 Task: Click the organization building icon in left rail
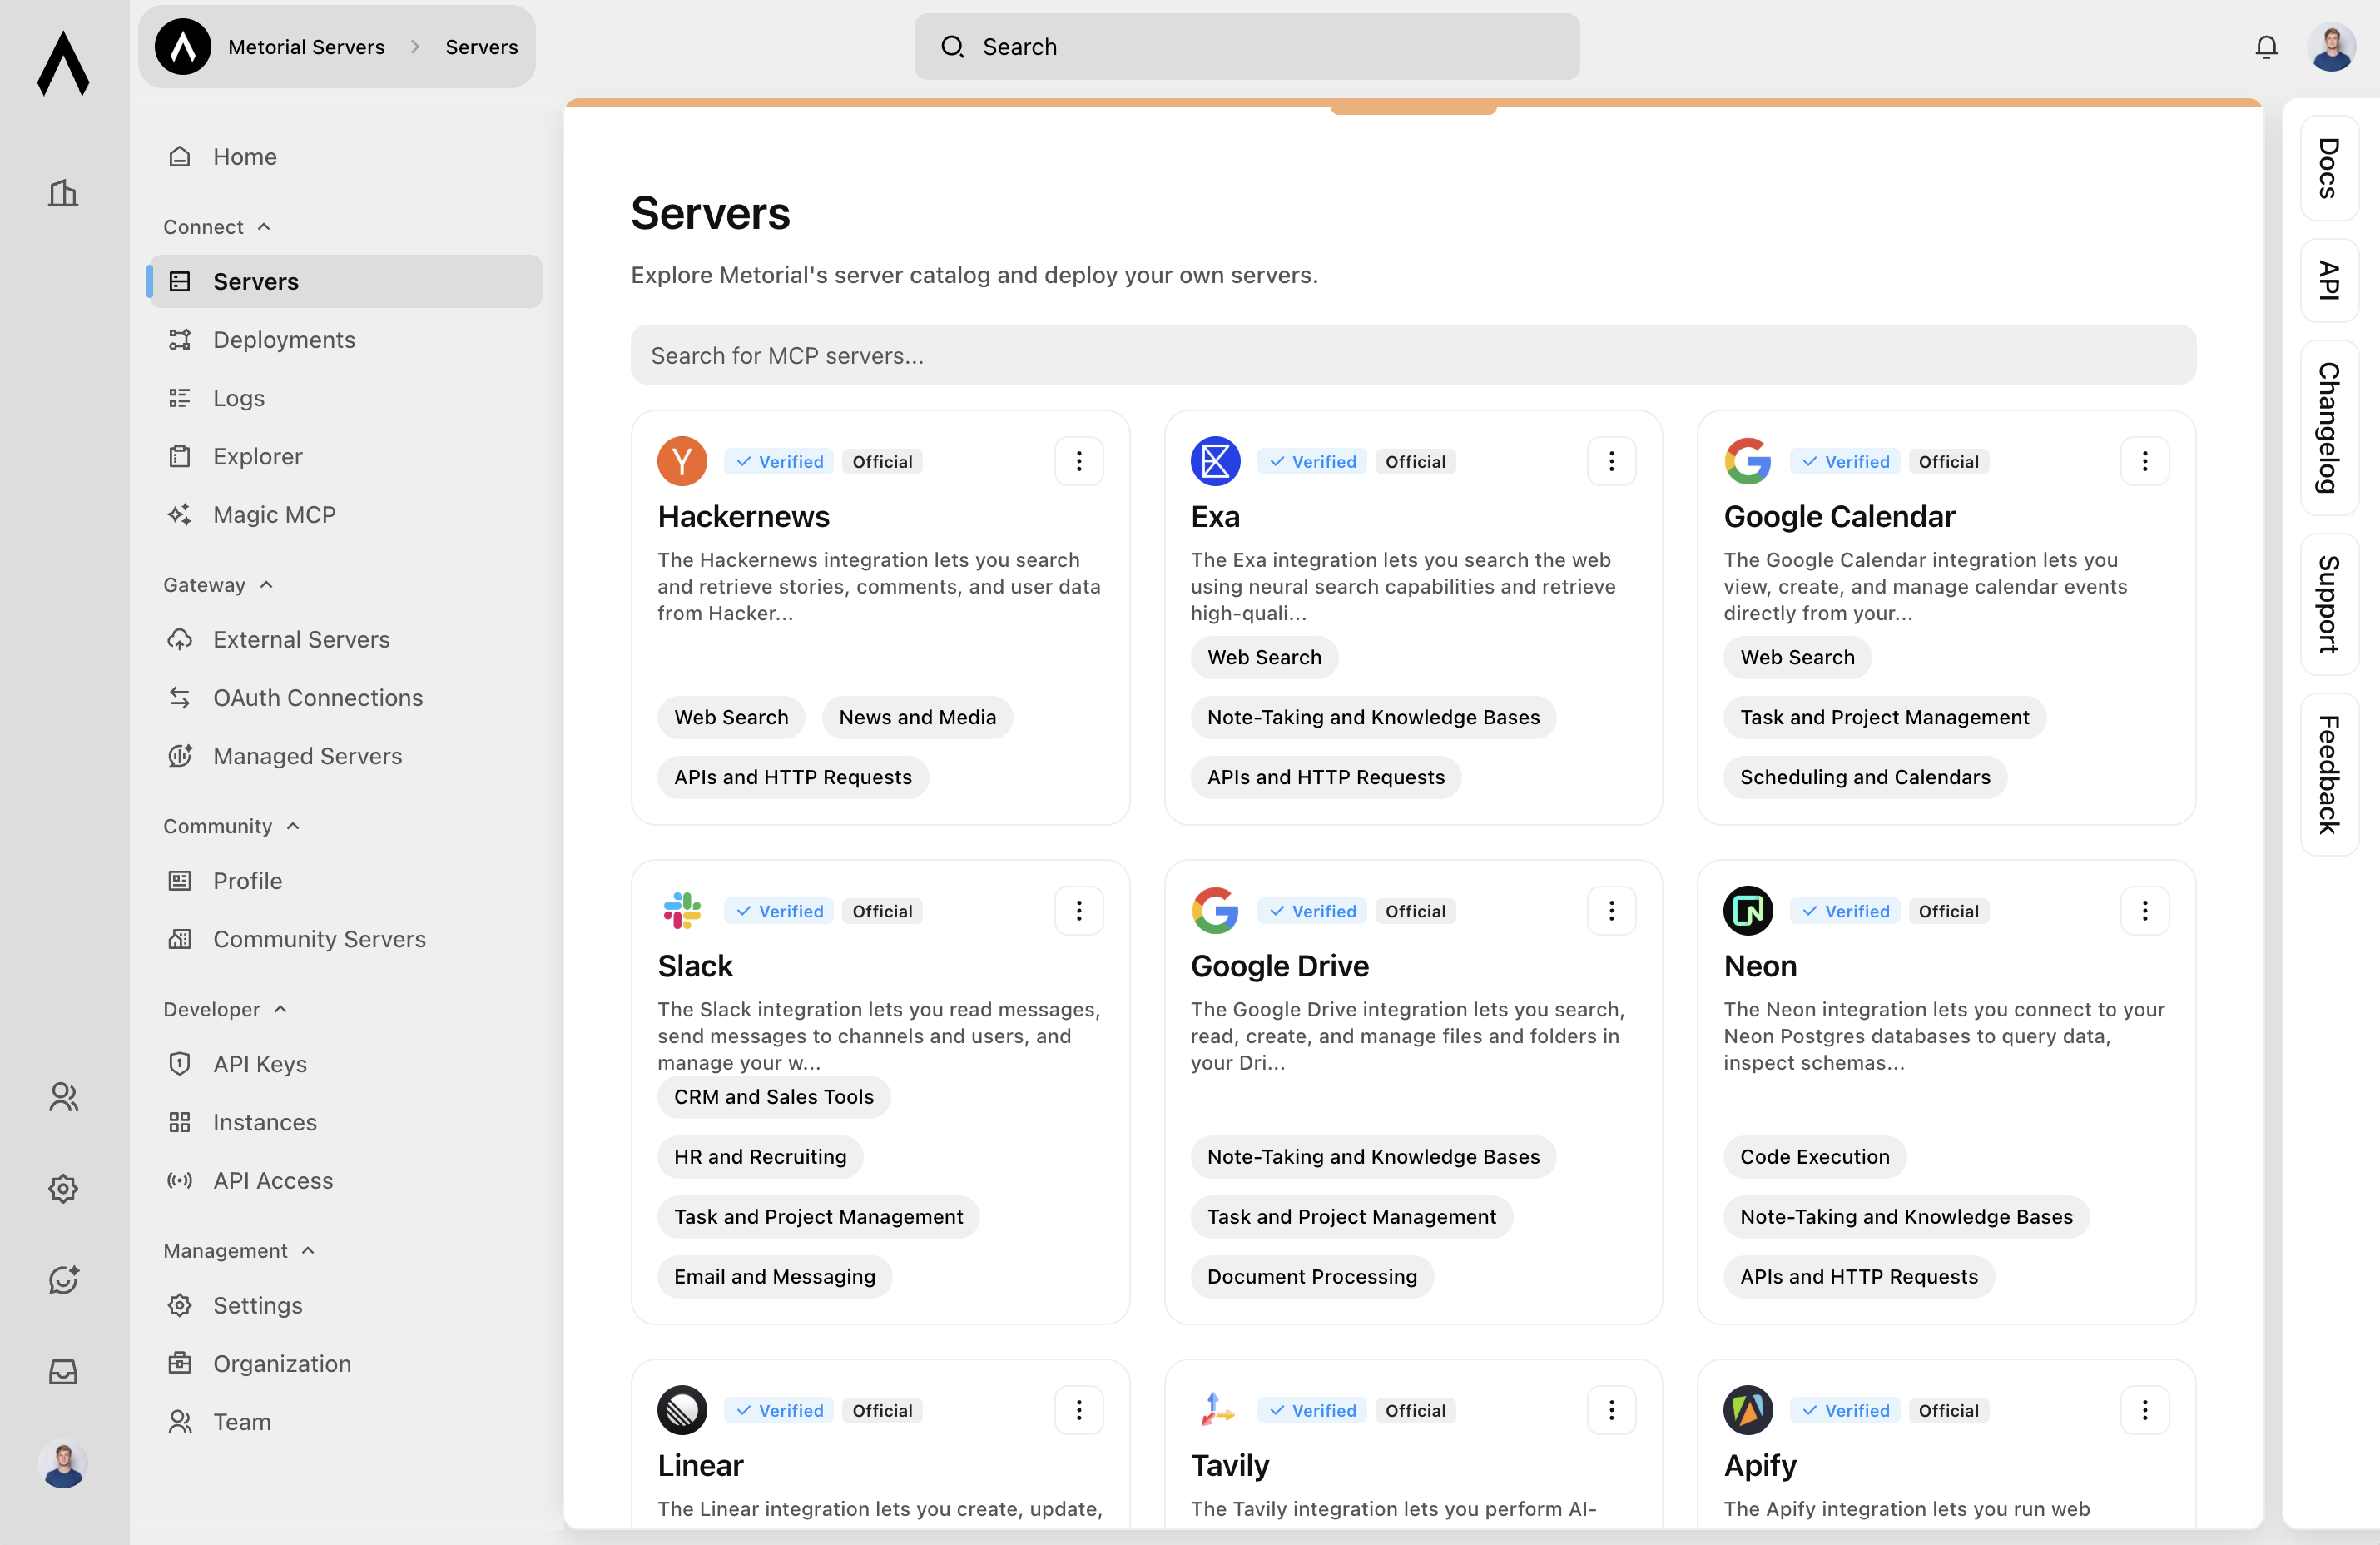(x=63, y=193)
